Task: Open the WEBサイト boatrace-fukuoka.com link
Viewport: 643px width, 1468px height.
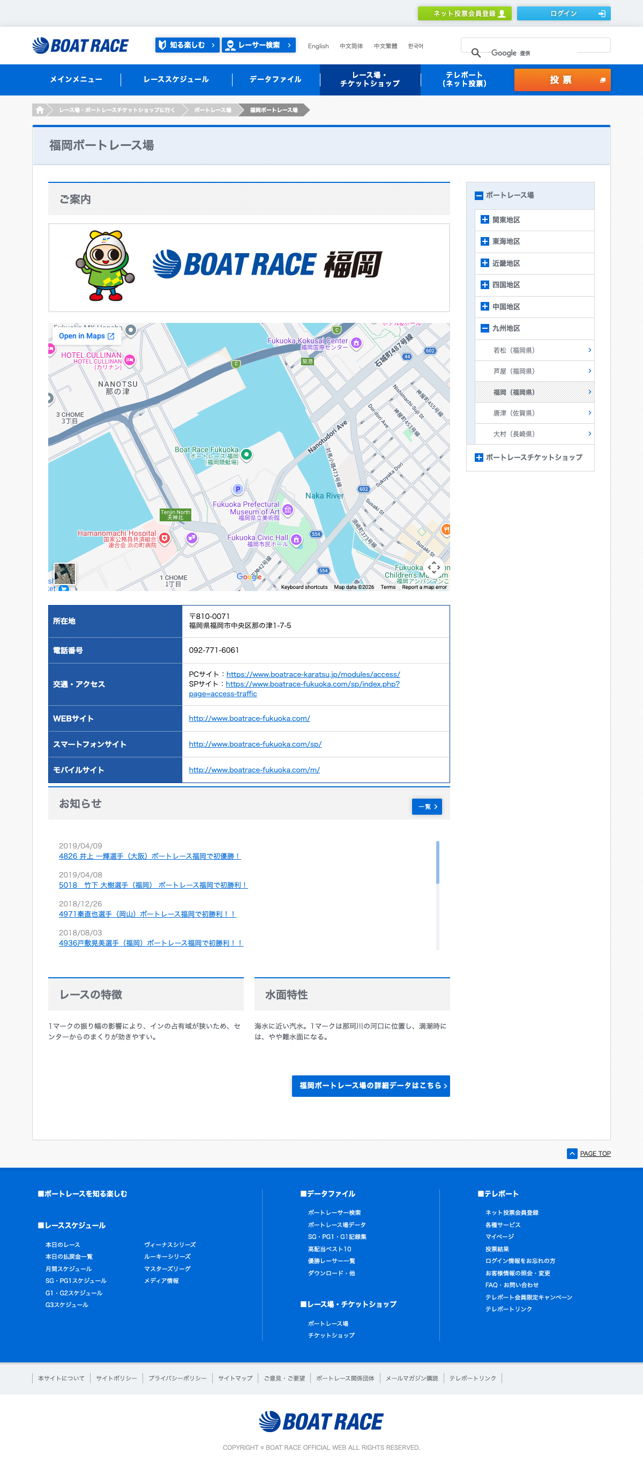Action: click(x=250, y=718)
